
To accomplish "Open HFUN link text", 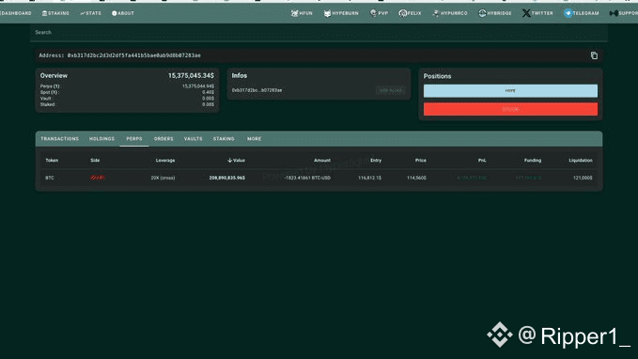I will tap(306, 13).
